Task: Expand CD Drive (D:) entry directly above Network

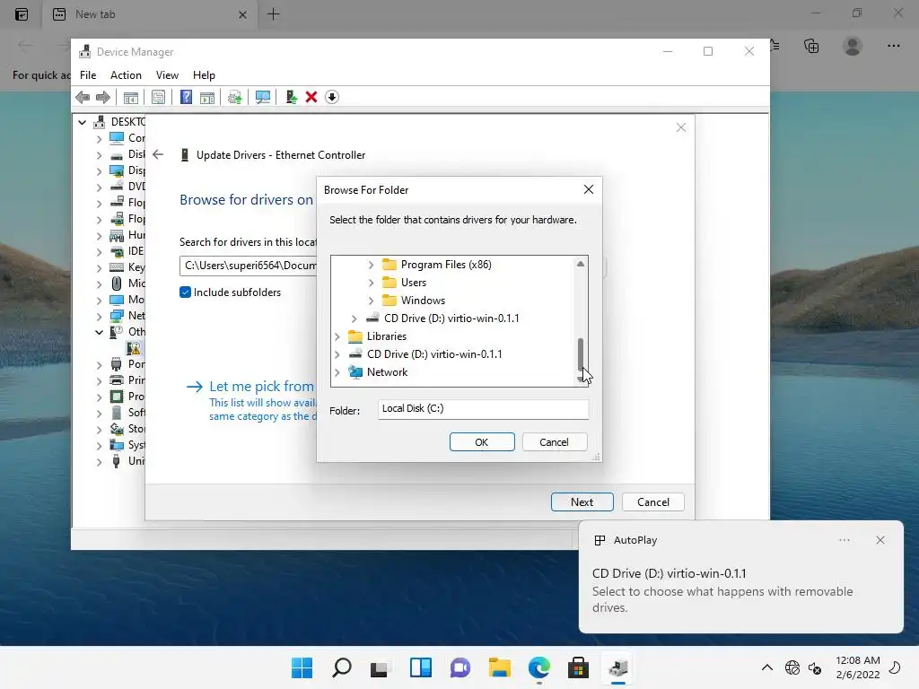Action: [337, 354]
